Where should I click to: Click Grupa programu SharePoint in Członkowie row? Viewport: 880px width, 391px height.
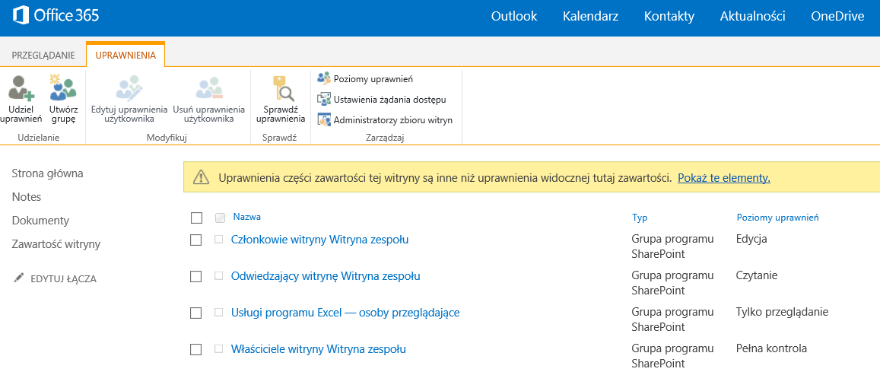click(673, 246)
